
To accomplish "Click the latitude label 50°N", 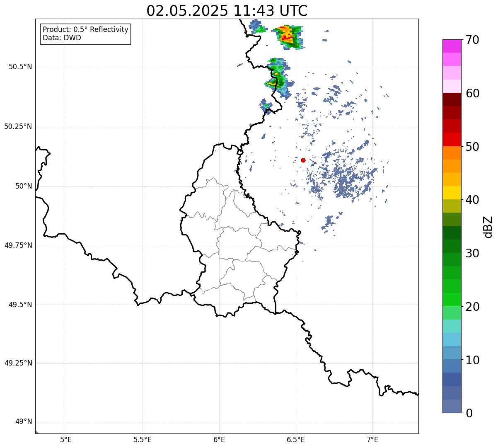I will (24, 186).
